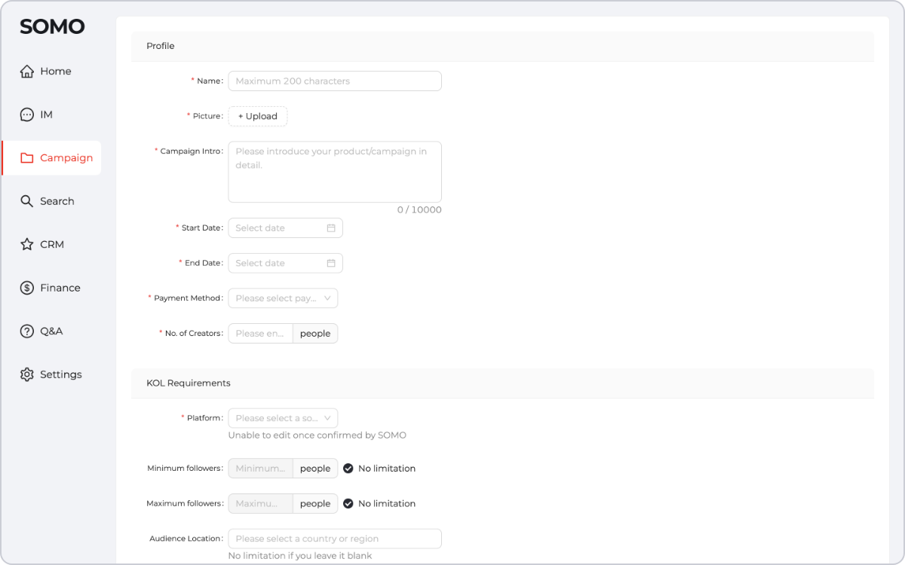Screen dimensions: 905x565
Task: Click the calendar icon in Start Date field
Action: tap(331, 228)
